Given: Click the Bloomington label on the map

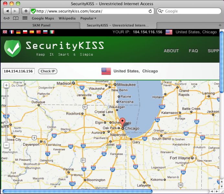Looking at the screenshot, I should pyautogui.click(x=96, y=180).
